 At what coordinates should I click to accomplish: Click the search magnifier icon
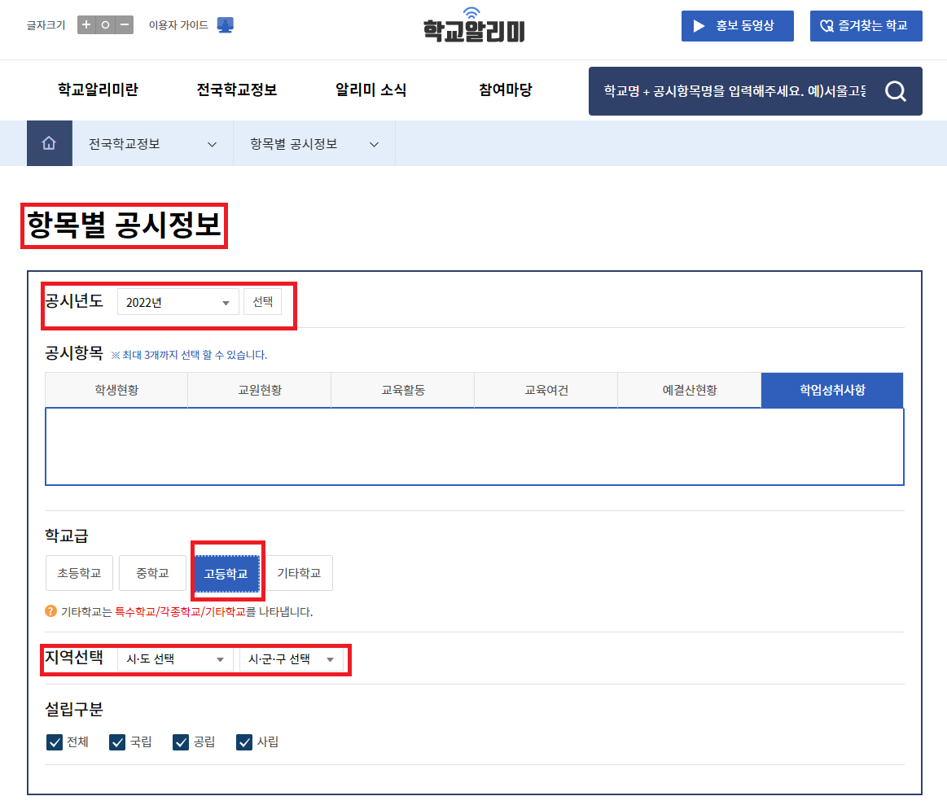(896, 91)
